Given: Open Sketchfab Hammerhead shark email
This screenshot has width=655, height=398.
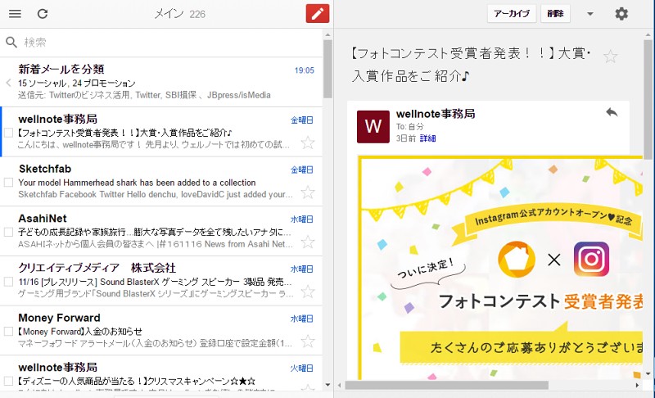Looking at the screenshot, I should point(161,182).
